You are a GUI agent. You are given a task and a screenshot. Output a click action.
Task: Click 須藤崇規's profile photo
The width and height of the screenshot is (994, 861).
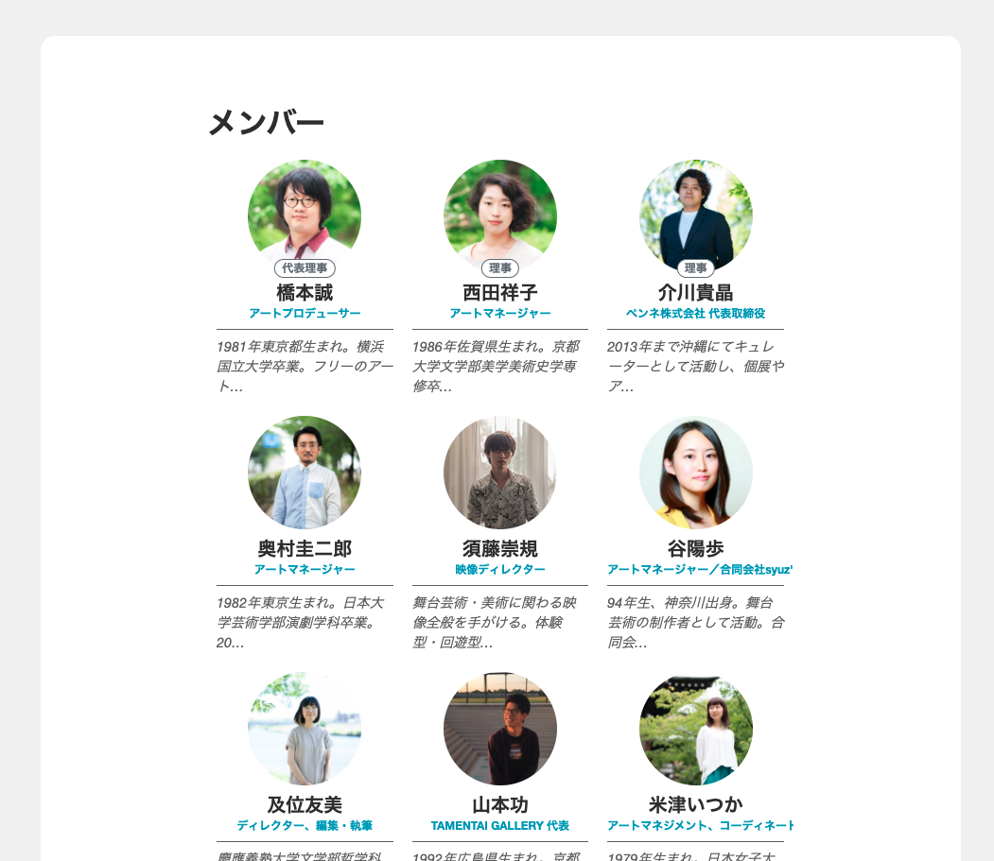(x=500, y=473)
